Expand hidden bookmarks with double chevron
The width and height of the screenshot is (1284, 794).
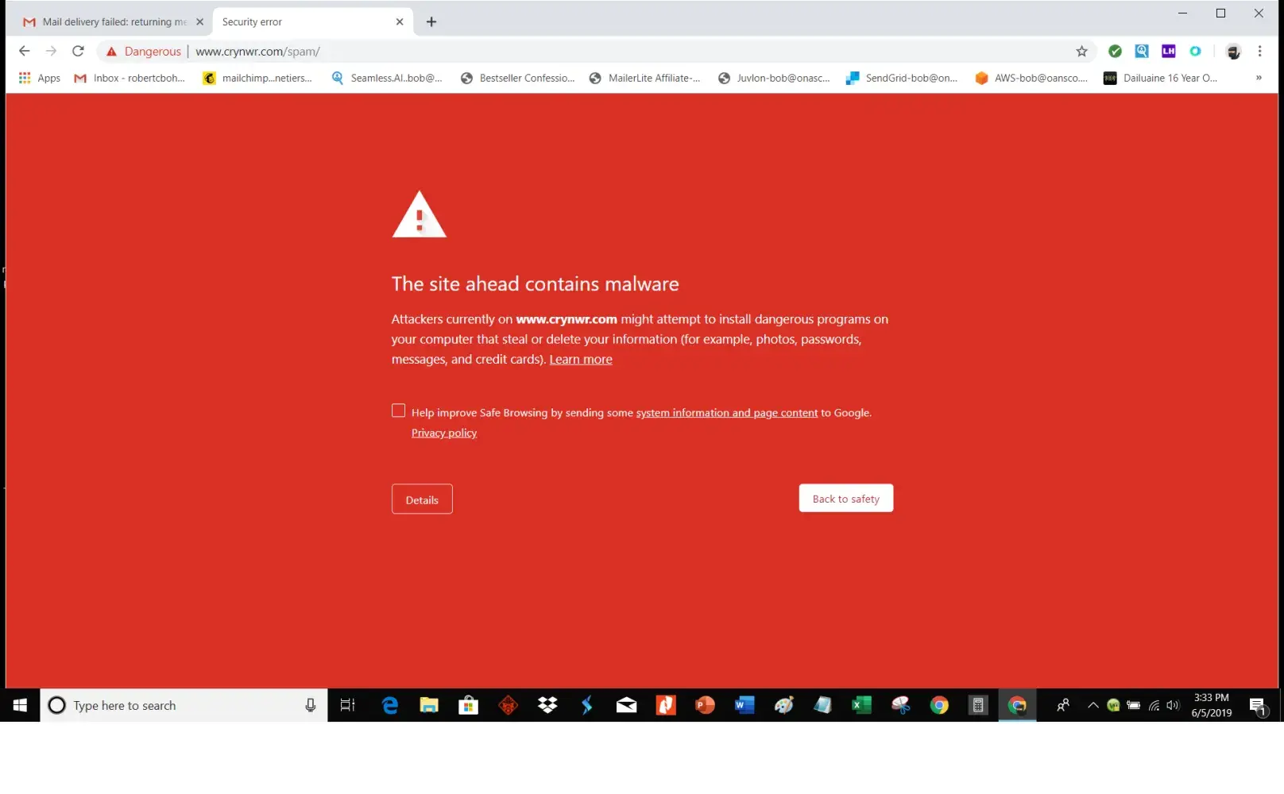(x=1259, y=78)
